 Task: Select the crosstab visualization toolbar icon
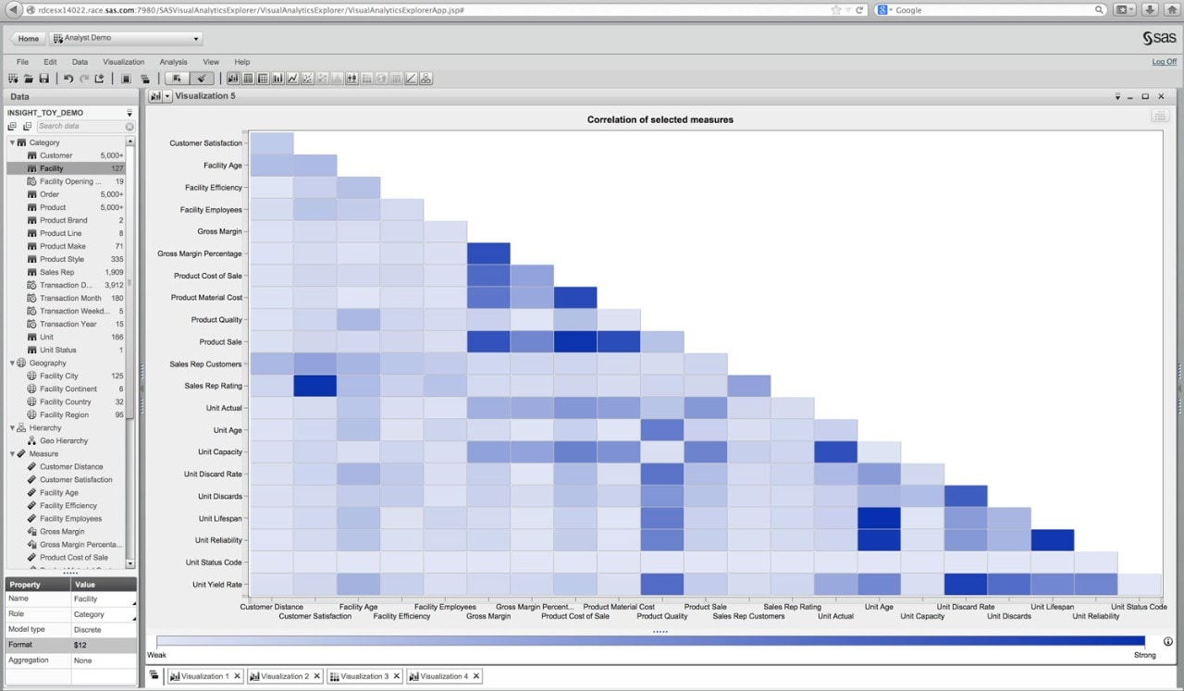(263, 79)
